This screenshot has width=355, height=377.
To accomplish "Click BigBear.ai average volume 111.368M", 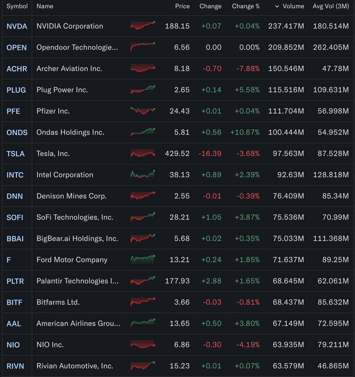I will (x=331, y=239).
